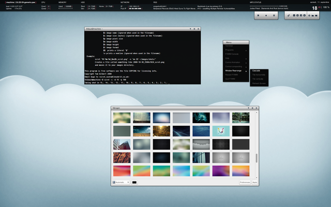Image resolution: width=331 pixels, height=207 pixels.
Task: Click the Apply button in Nitrogen
Action: (x=254, y=182)
